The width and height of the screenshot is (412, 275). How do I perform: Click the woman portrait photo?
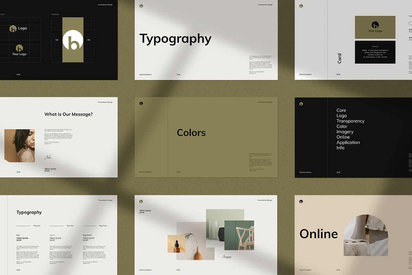[x=20, y=145]
